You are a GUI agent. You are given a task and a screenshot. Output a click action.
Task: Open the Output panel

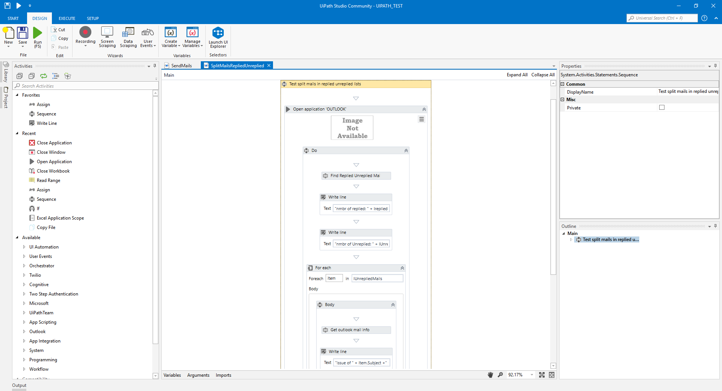click(19, 385)
